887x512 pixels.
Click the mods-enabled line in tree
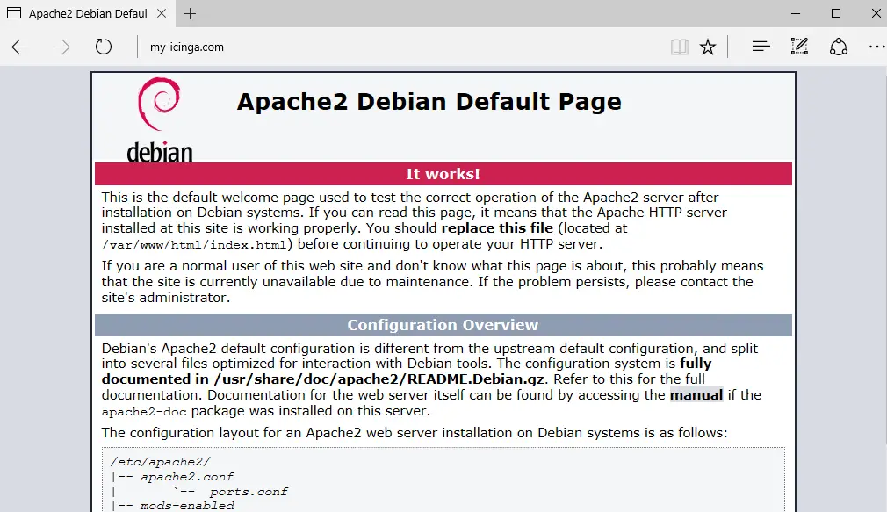click(187, 506)
